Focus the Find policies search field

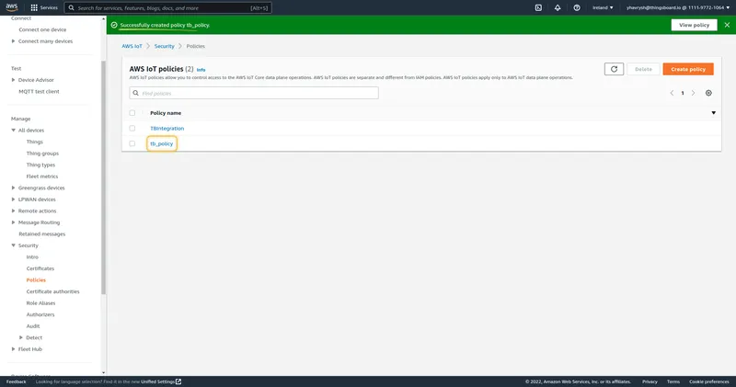pyautogui.click(x=254, y=93)
